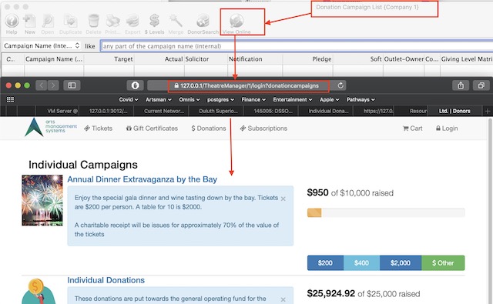Open the Login page
The width and height of the screenshot is (493, 304).
point(447,128)
